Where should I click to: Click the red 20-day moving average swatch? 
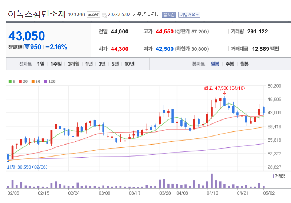20,81
